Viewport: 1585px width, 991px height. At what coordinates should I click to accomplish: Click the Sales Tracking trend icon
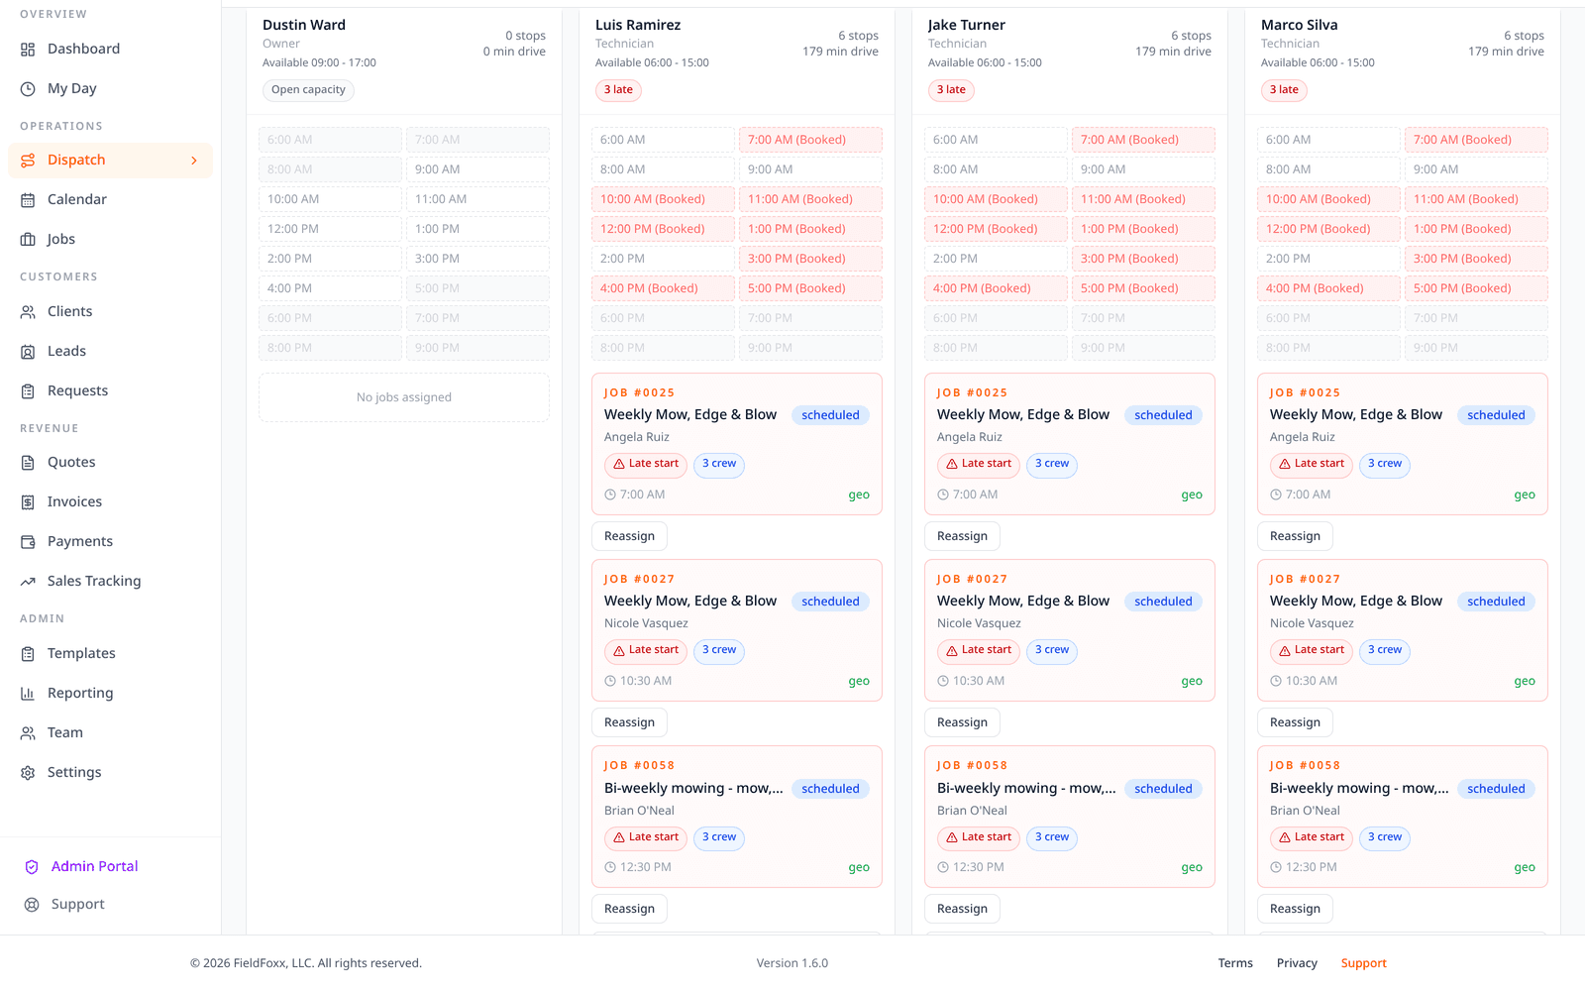[28, 582]
